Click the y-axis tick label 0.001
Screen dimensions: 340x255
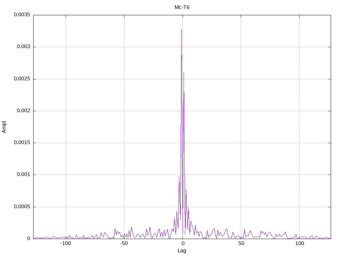(x=24, y=174)
